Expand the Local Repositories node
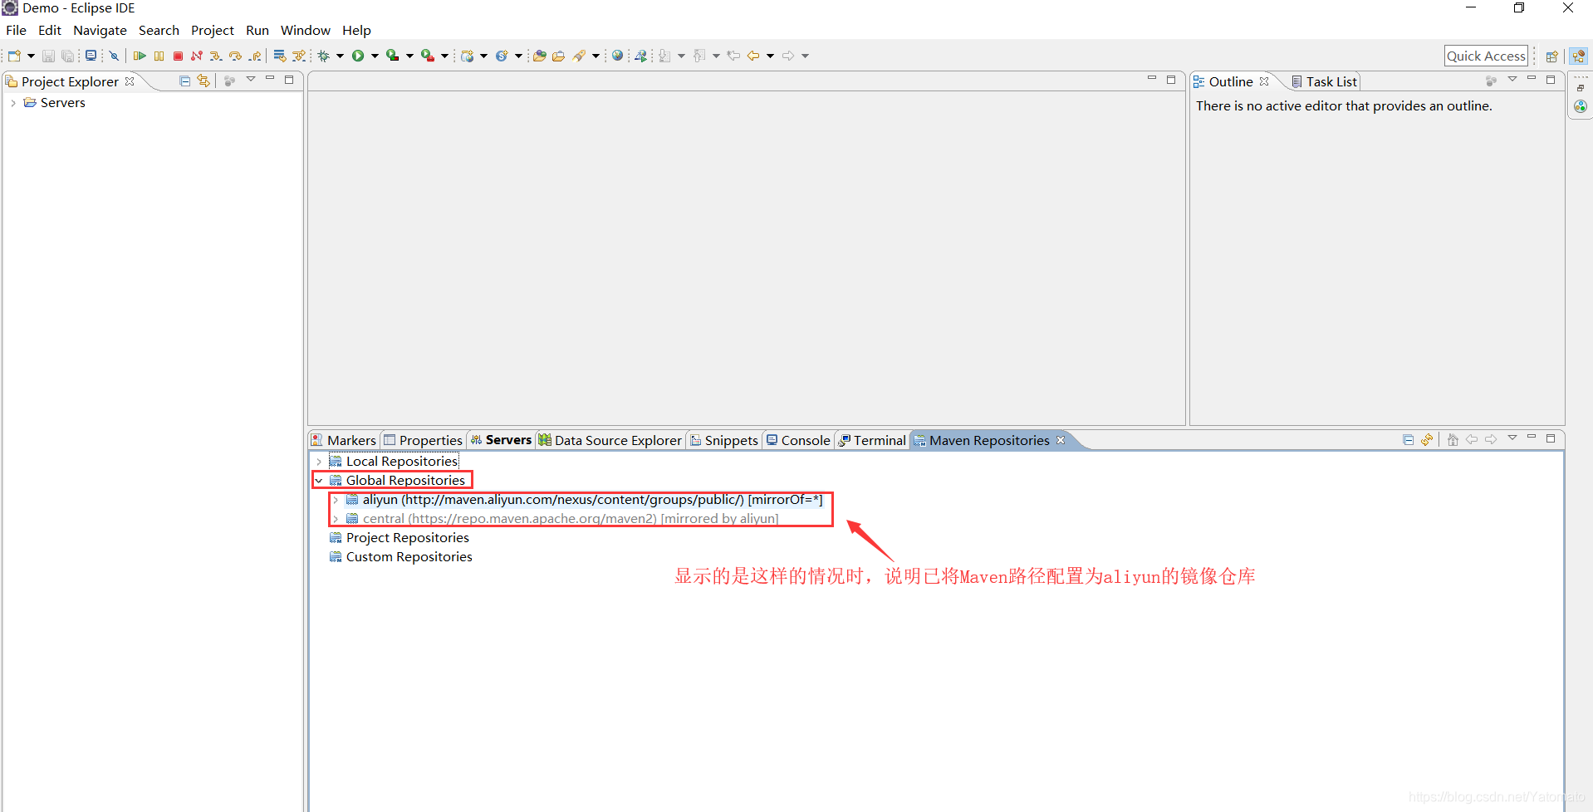 [319, 462]
